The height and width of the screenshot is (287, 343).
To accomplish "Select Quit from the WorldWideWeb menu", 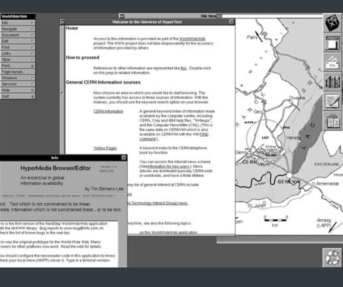I will 18,96.
